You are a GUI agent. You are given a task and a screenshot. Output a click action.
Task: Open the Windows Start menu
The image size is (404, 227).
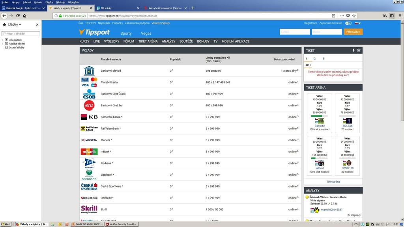click(x=6, y=224)
